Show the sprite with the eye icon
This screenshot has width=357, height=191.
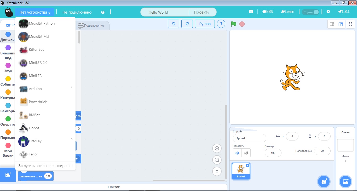[237, 153]
